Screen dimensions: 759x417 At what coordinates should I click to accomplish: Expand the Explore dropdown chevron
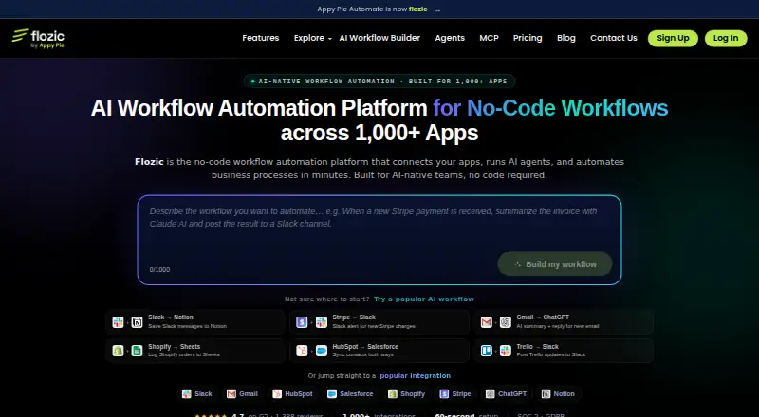pyautogui.click(x=329, y=39)
